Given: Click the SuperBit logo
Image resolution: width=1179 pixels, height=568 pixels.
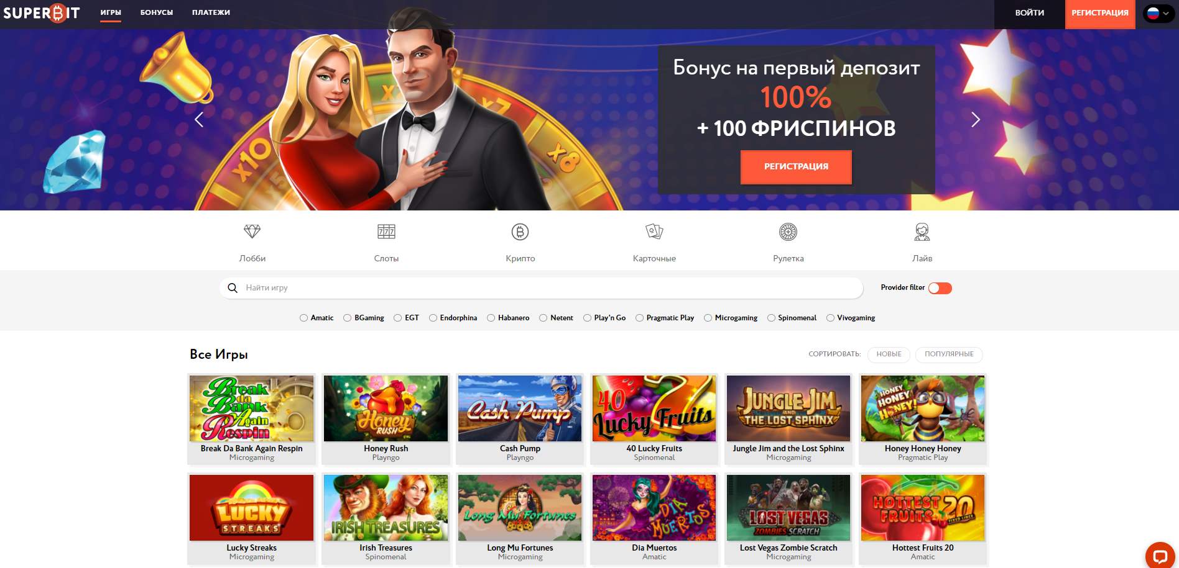Looking at the screenshot, I should tap(42, 13).
